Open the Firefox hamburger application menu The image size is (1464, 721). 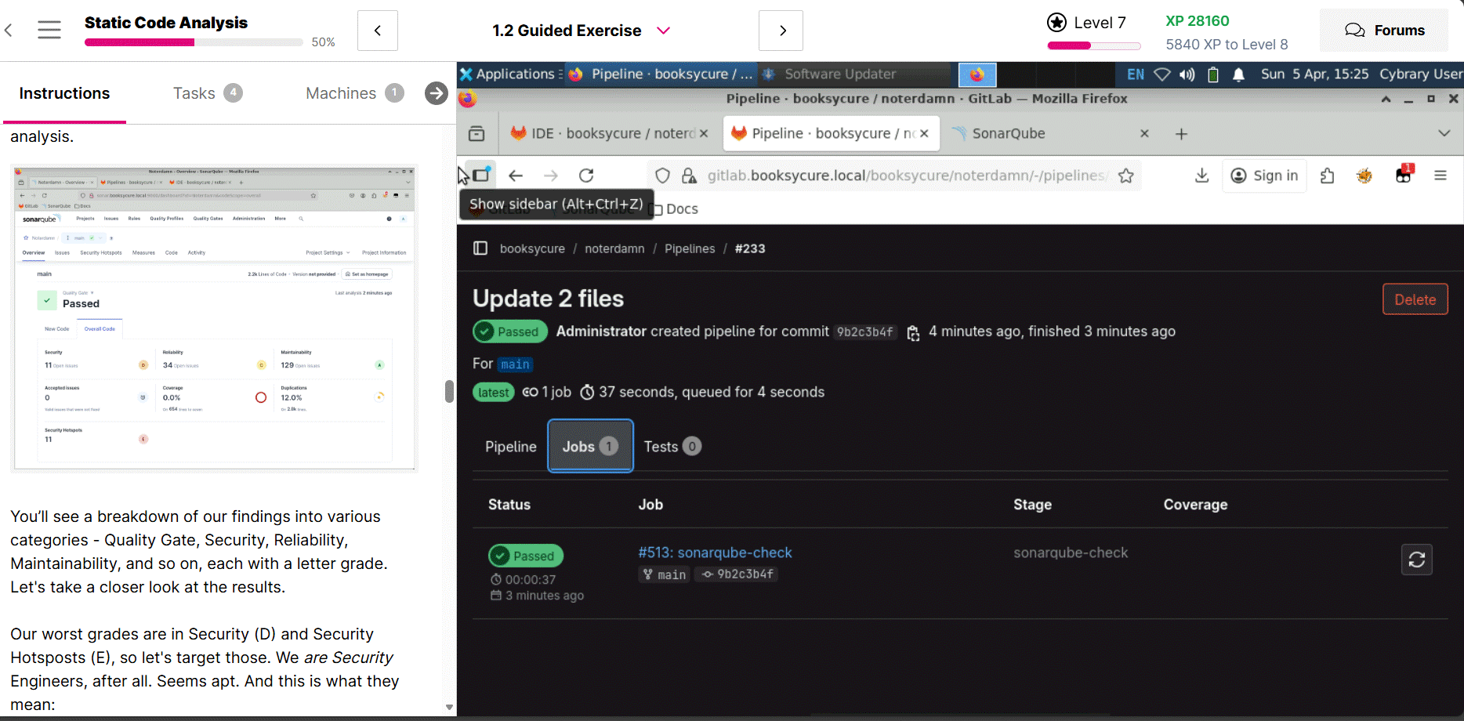pyautogui.click(x=1440, y=176)
